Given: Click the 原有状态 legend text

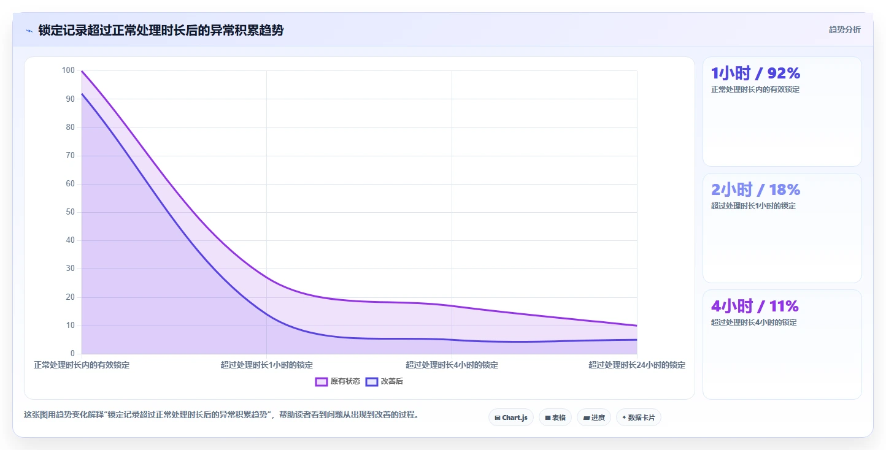Looking at the screenshot, I should pos(345,381).
